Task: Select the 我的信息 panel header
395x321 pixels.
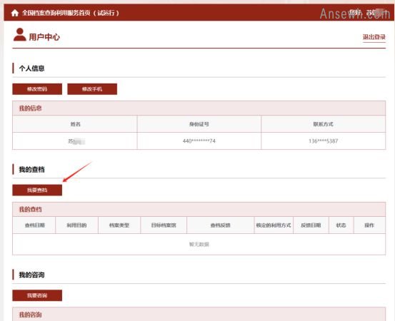Action: point(199,108)
